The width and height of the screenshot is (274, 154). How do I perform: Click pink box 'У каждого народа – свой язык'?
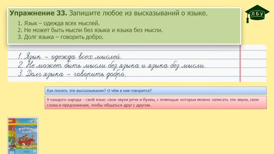[155, 102]
